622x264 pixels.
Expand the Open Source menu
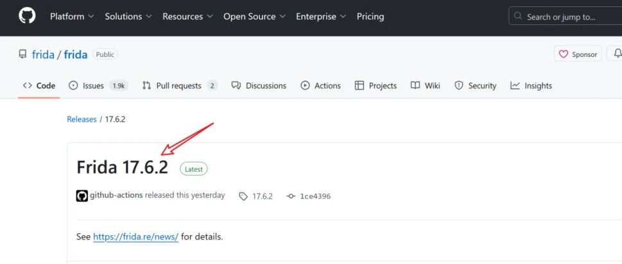[x=254, y=17]
